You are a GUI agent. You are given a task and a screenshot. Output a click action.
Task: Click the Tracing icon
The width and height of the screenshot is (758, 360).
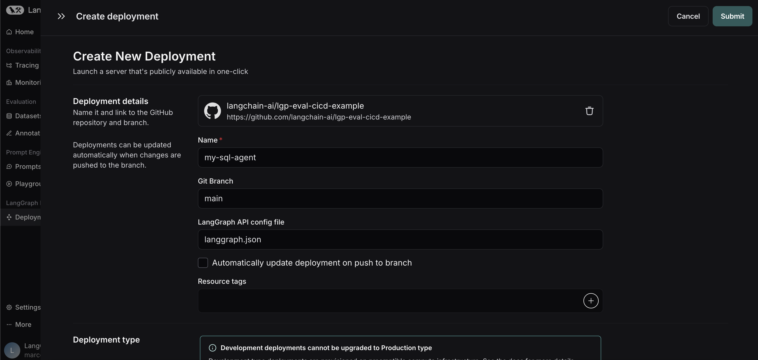point(9,65)
